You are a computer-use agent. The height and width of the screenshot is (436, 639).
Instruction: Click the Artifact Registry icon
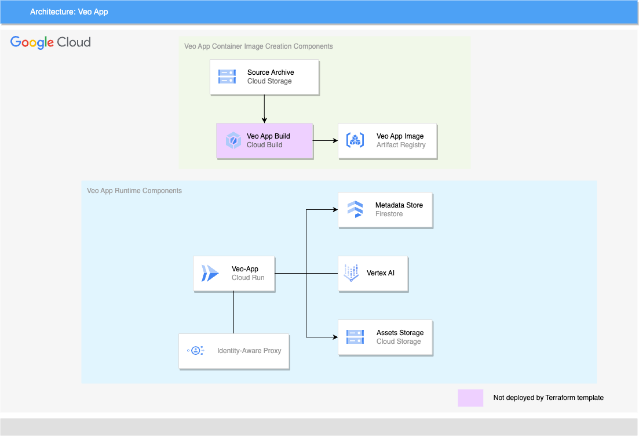pos(355,140)
